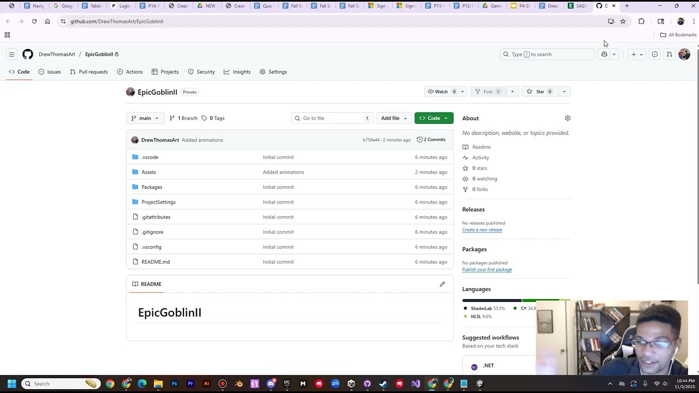699x393 pixels.
Task: Open the .vscode folder
Action: pos(150,157)
